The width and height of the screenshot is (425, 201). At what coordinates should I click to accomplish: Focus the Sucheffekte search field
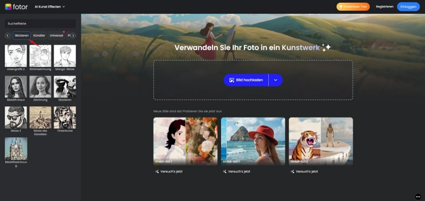[x=40, y=23]
